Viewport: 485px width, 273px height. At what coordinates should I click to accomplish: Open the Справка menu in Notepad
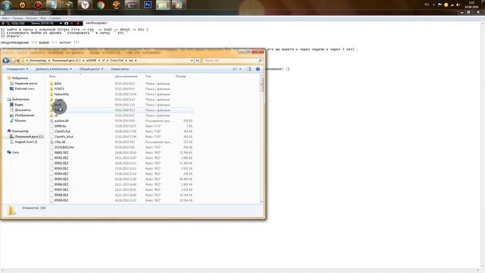coord(55,18)
